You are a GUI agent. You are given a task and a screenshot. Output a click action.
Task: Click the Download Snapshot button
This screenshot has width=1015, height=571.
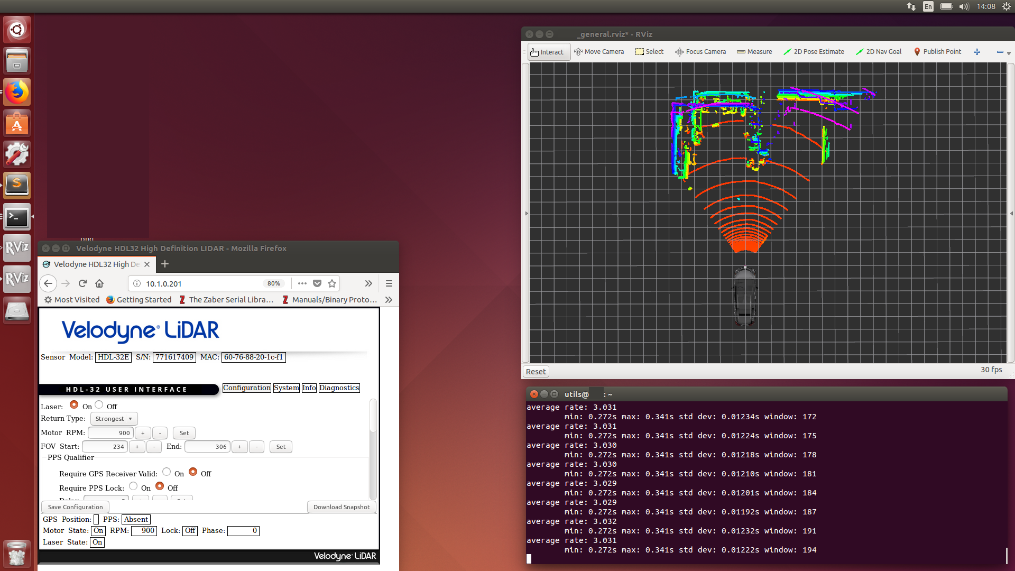click(x=342, y=507)
